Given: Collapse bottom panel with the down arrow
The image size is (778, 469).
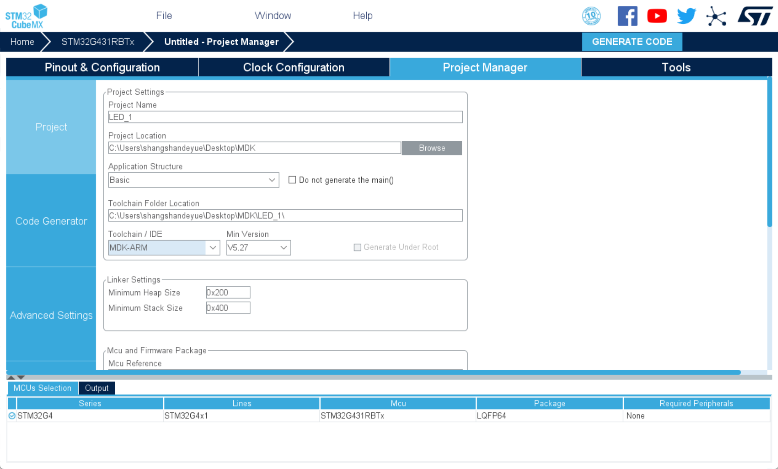Looking at the screenshot, I should pyautogui.click(x=21, y=377).
